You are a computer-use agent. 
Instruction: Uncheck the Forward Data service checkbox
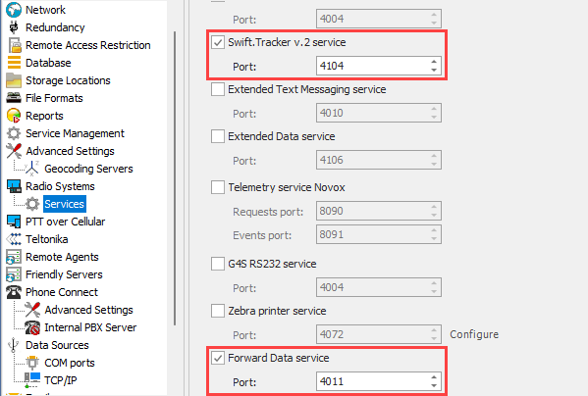(218, 358)
